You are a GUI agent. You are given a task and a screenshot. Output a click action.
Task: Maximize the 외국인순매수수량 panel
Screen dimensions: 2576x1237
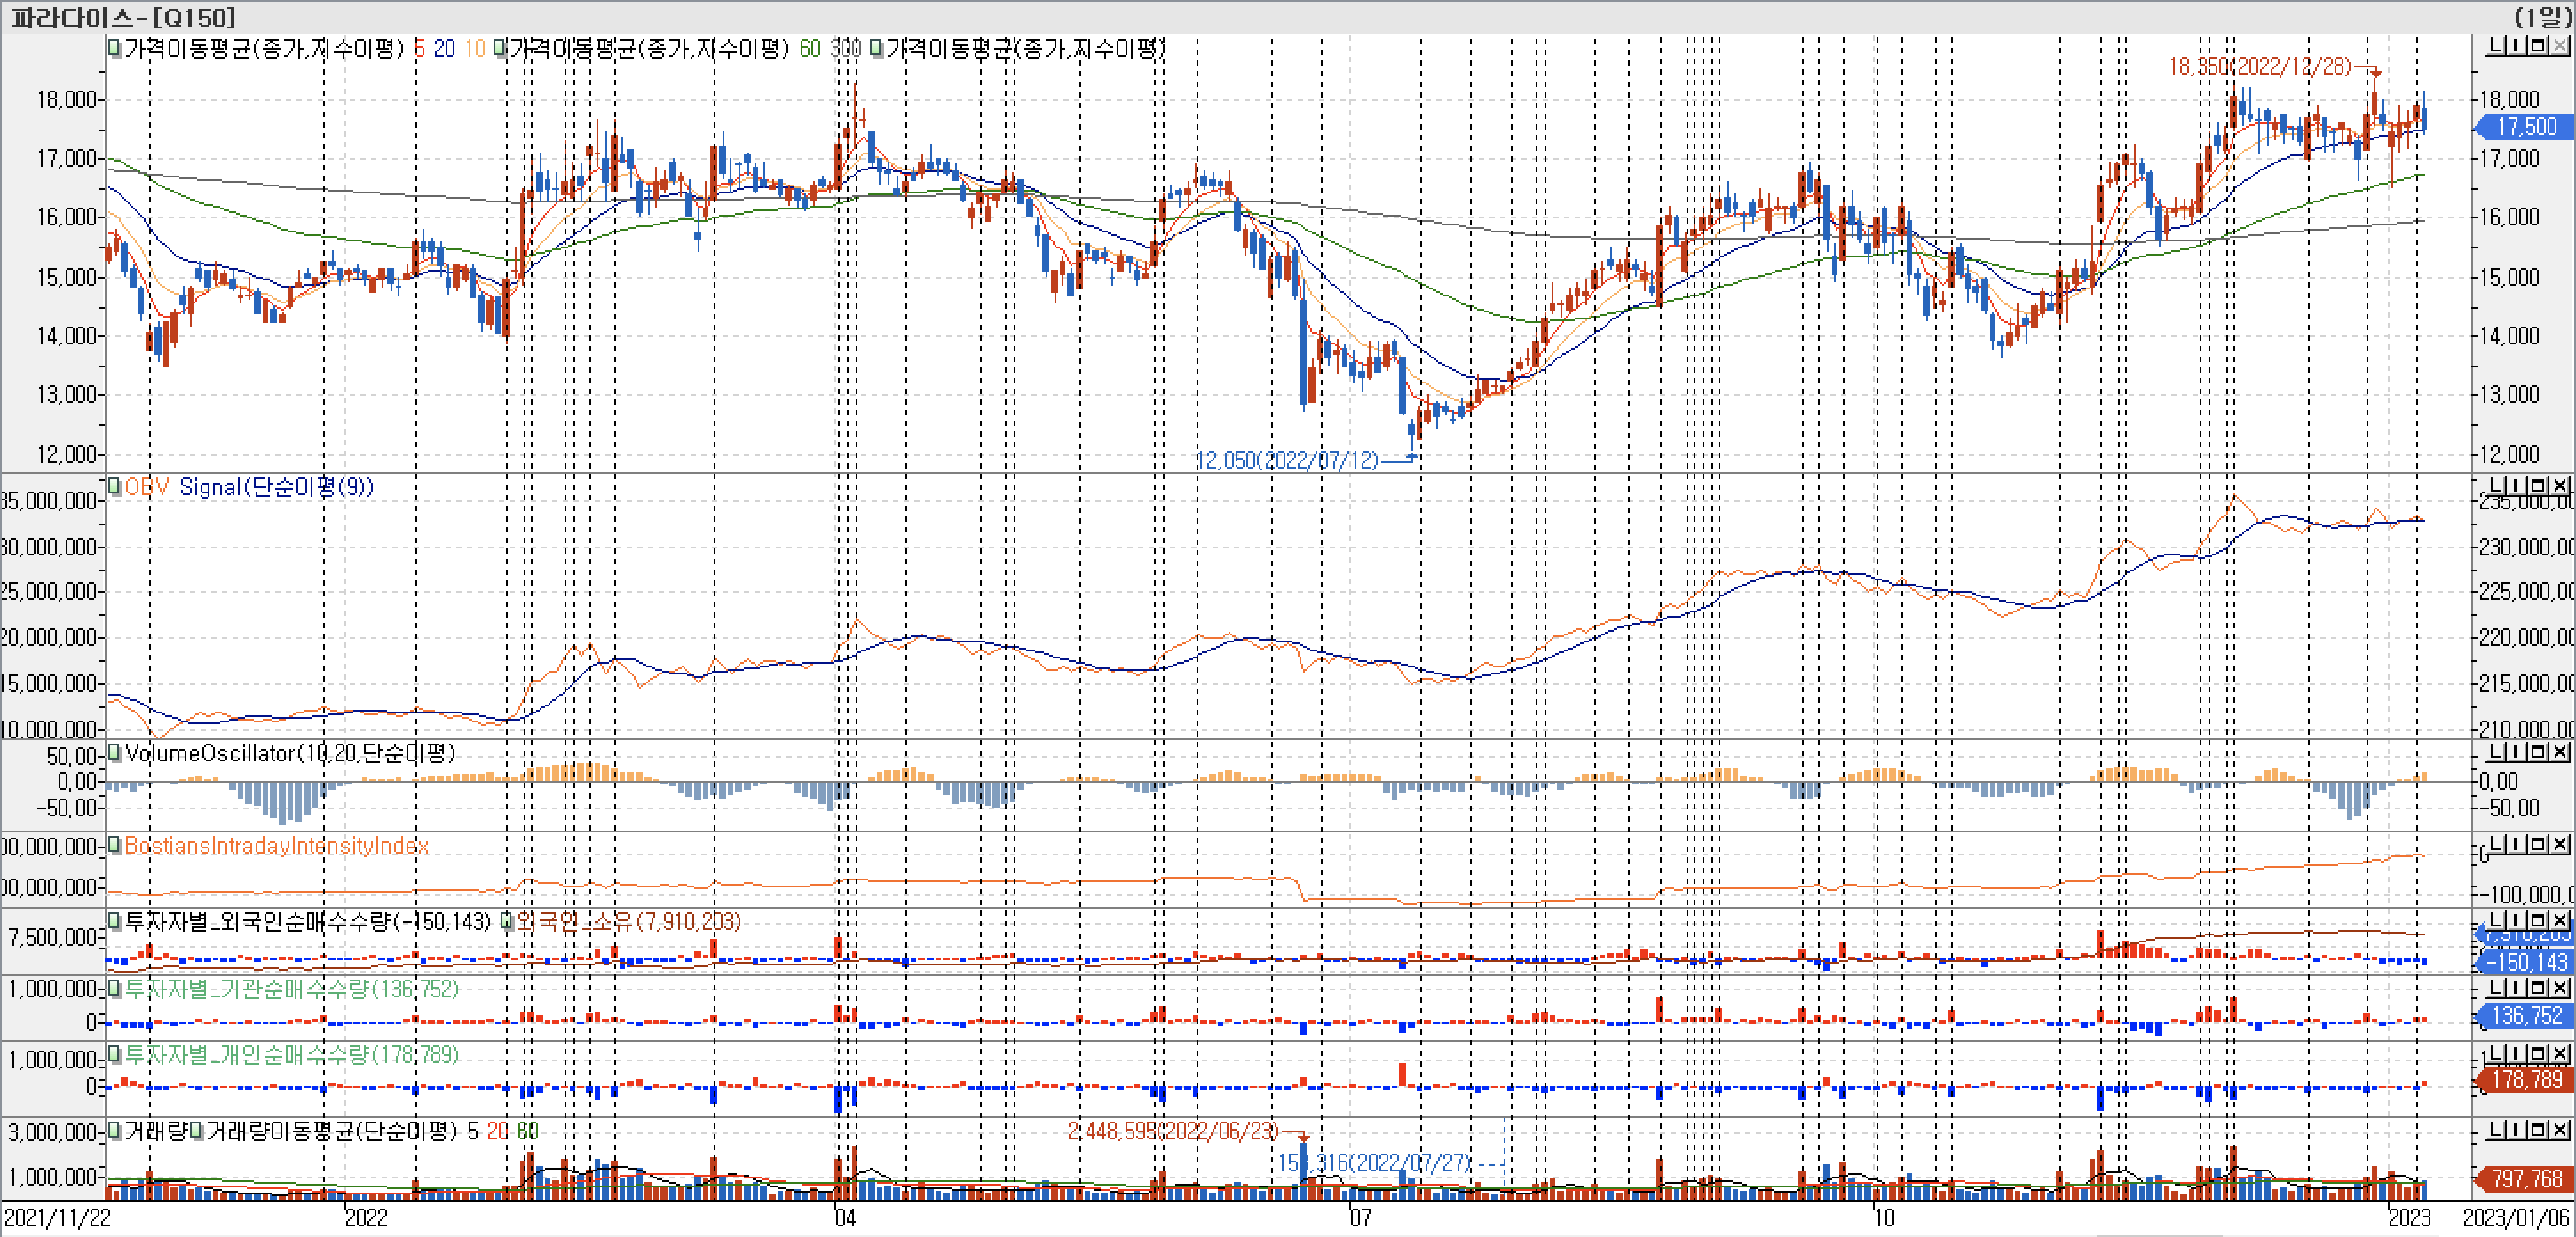(x=2538, y=920)
